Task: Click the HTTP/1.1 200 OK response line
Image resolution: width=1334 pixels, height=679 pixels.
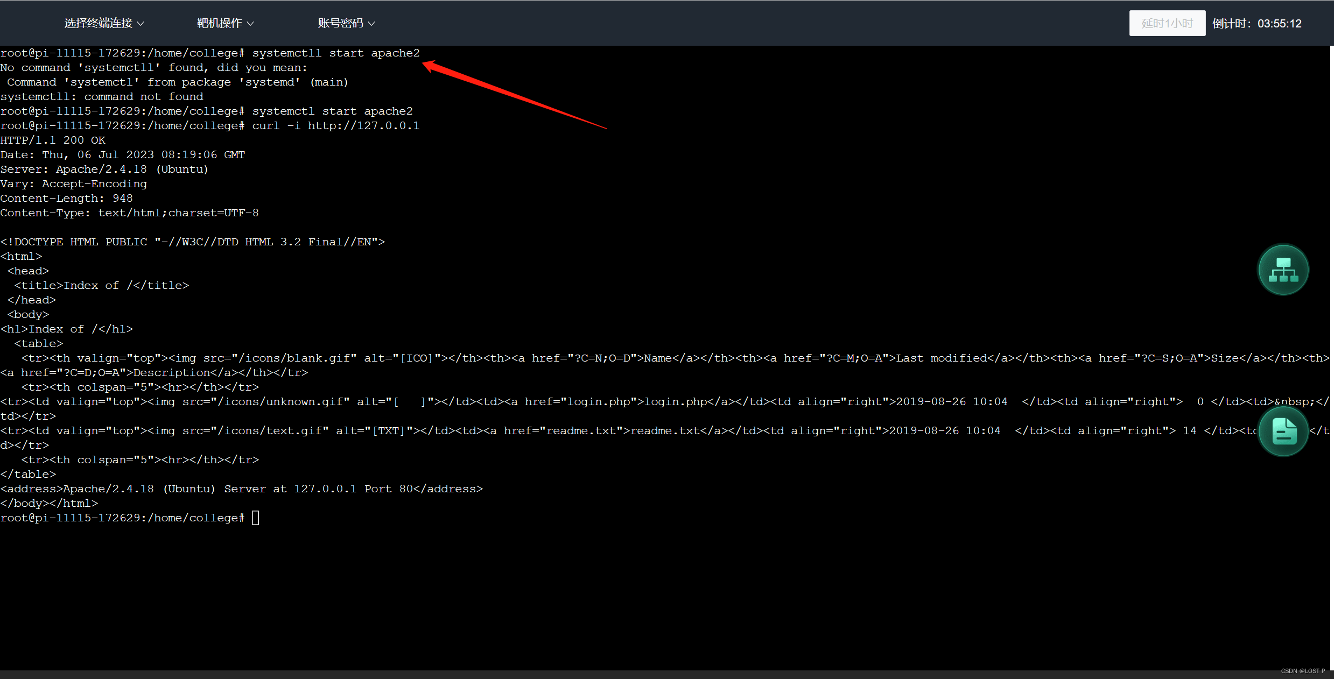Action: [x=53, y=140]
